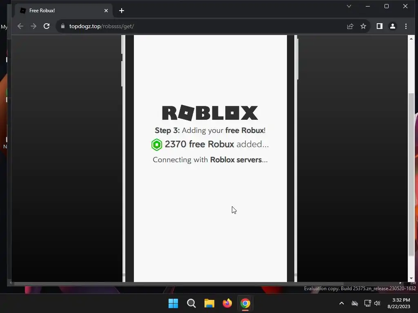Screen dimensions: 418x313
Task: Bookmark this page with the star icon
Action: coord(363,26)
